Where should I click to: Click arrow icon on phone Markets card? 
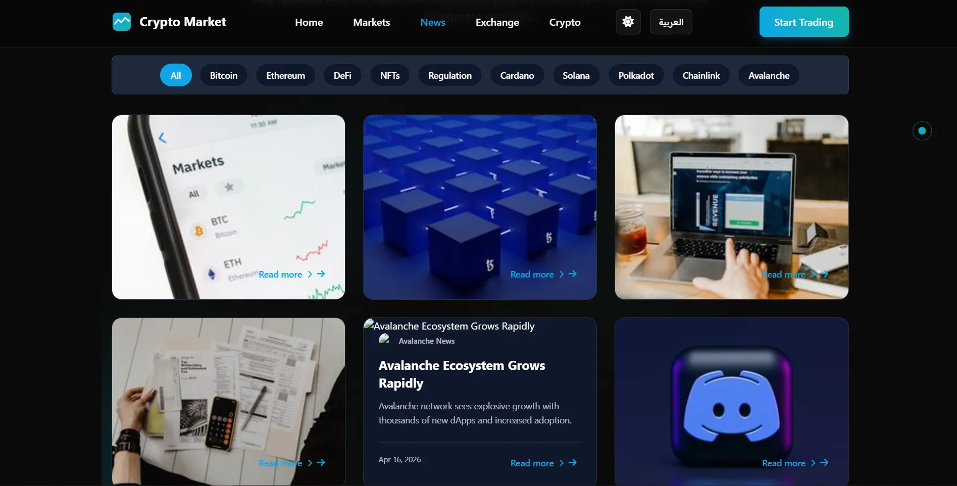[321, 274]
